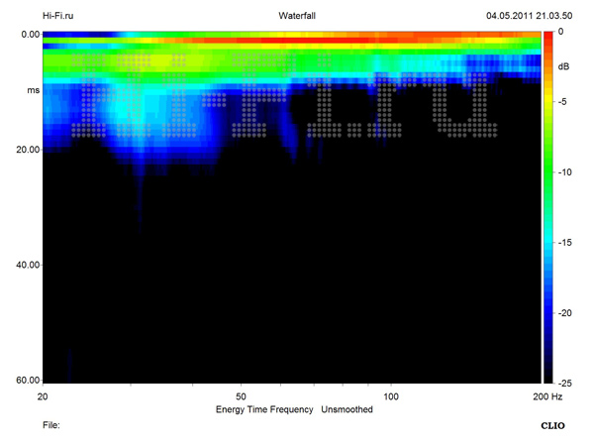This screenshot has width=594, height=446.
Task: Click the ms unit label on time axis
Action: pos(32,90)
